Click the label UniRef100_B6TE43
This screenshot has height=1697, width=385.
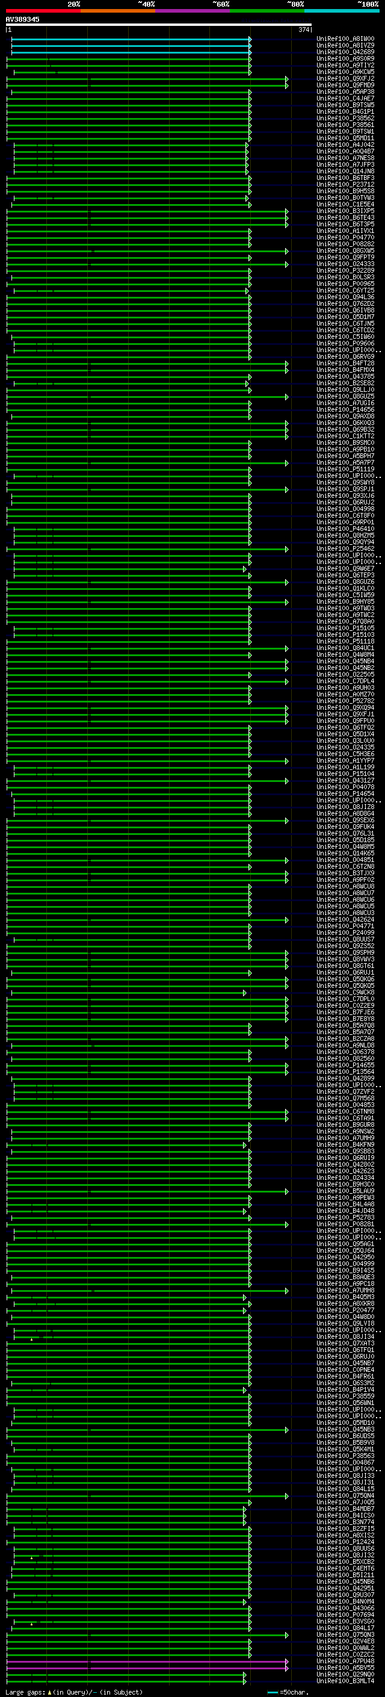(x=345, y=217)
